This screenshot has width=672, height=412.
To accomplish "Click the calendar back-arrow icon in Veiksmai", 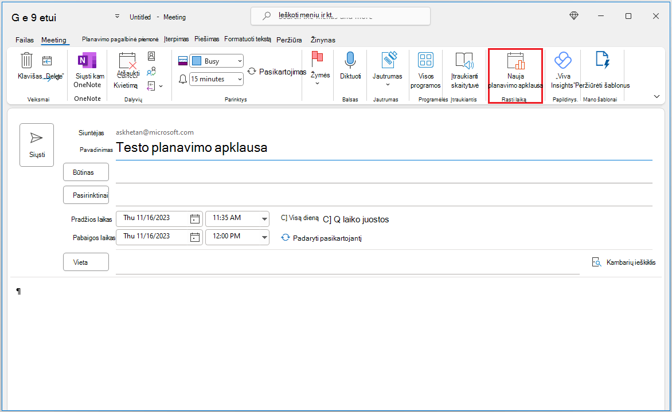I will pos(47,61).
